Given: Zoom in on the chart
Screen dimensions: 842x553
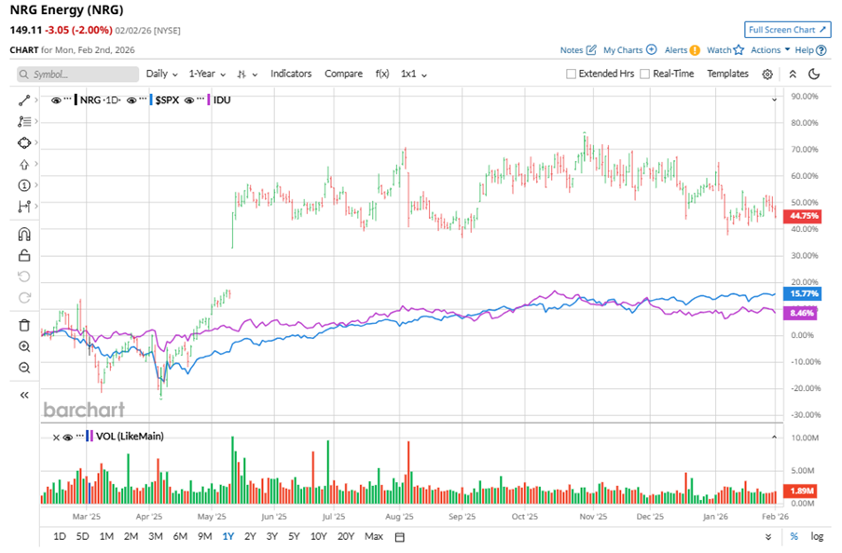Looking at the screenshot, I should coord(24,346).
